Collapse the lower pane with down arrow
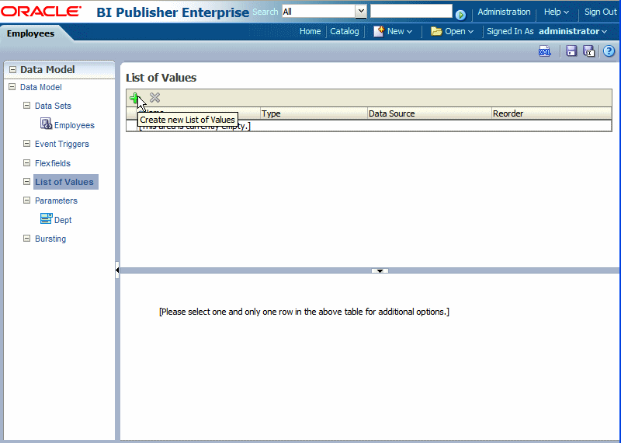The image size is (621, 443). tap(380, 271)
